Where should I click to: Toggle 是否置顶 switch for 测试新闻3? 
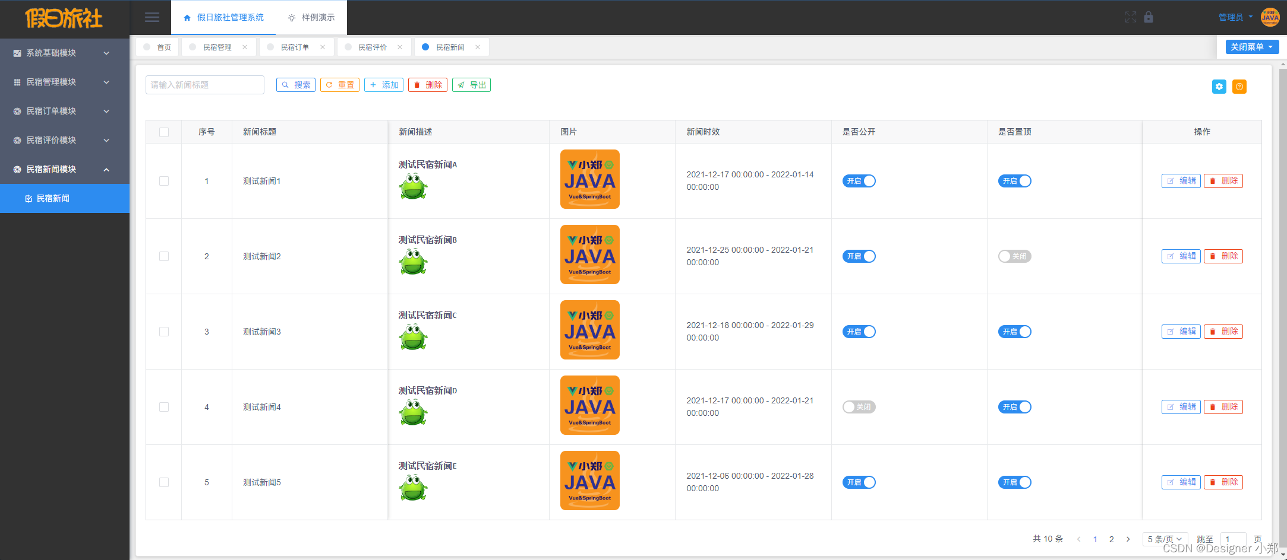click(x=1015, y=332)
